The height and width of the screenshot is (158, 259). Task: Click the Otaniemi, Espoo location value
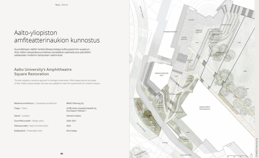pyautogui.click(x=74, y=116)
